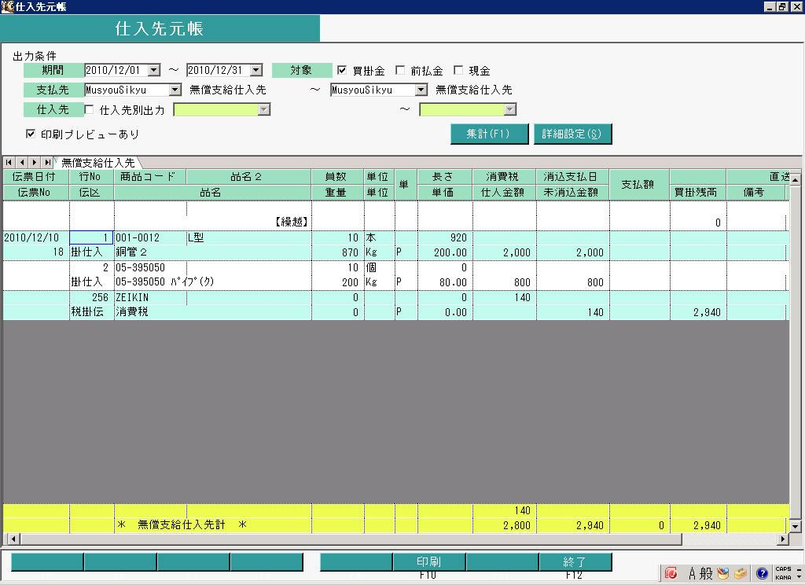
Task: Toggle the 買掛金 checkbox
Action: click(x=342, y=70)
